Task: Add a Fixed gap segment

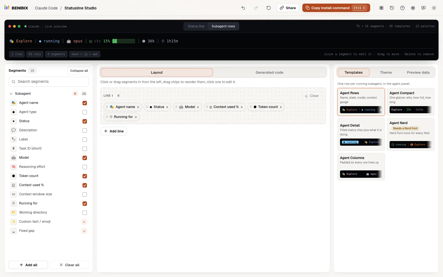Action: (84, 231)
